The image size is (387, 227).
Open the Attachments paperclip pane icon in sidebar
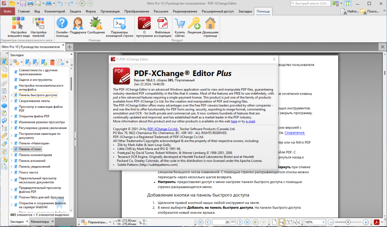[x=4, y=84]
